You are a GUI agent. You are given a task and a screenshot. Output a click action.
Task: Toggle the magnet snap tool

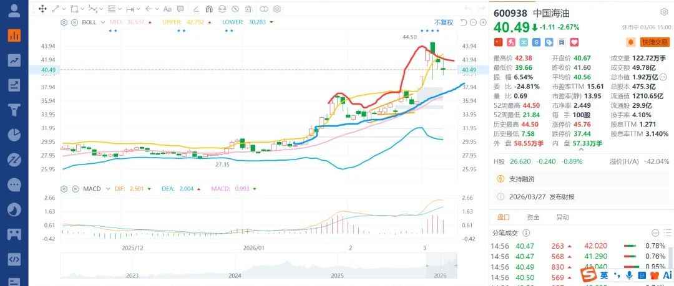point(209,9)
